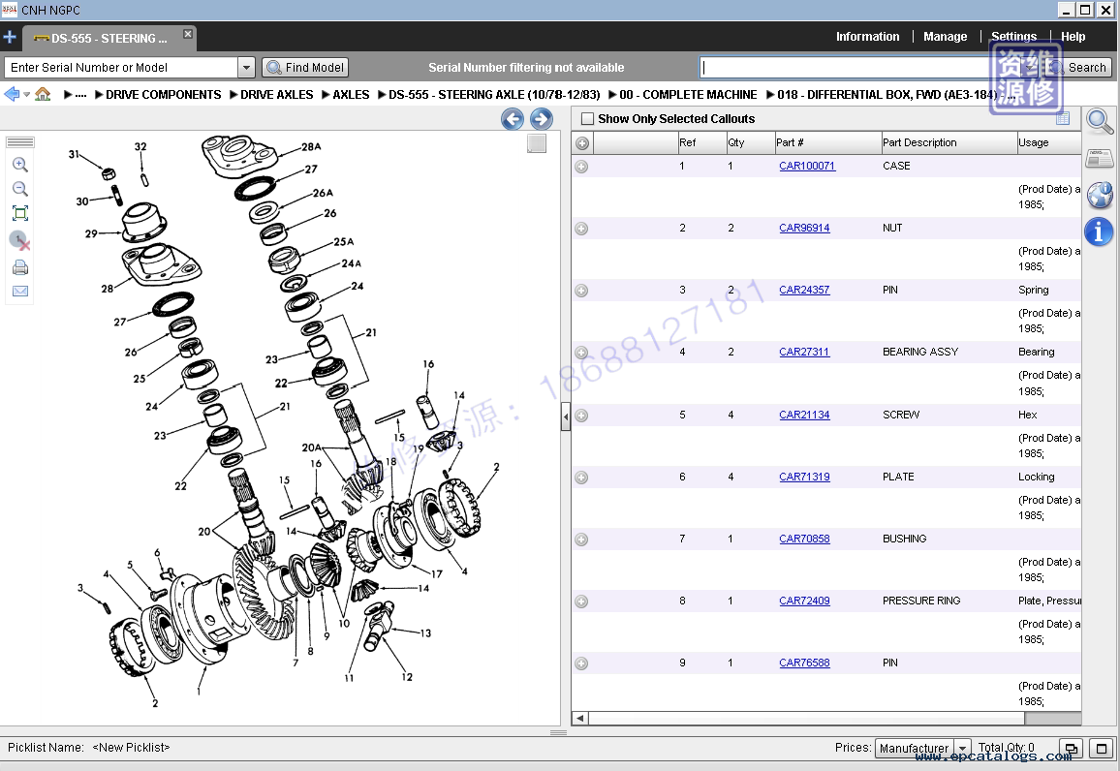Image resolution: width=1120 pixels, height=771 pixels.
Task: Click the home icon in breadcrumb
Action: coord(43,95)
